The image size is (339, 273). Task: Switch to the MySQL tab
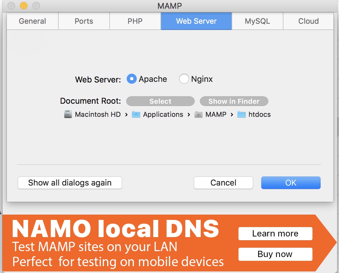click(x=257, y=21)
